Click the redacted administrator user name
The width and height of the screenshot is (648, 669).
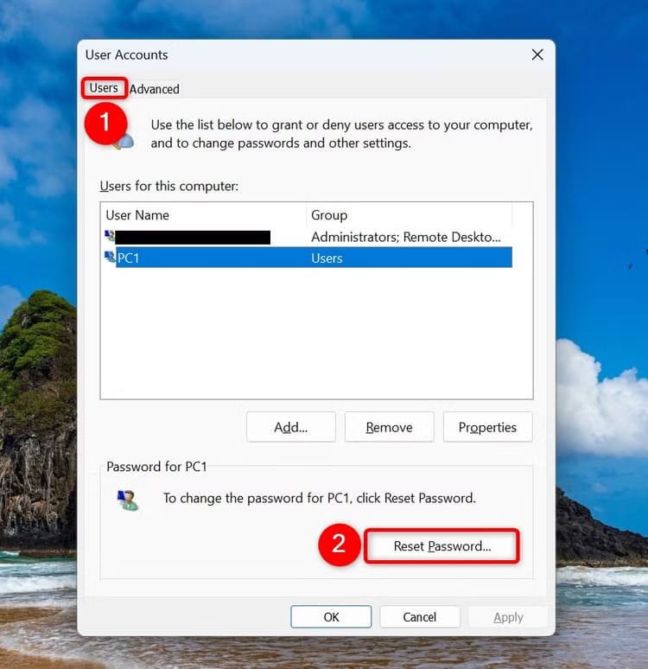[193, 237]
